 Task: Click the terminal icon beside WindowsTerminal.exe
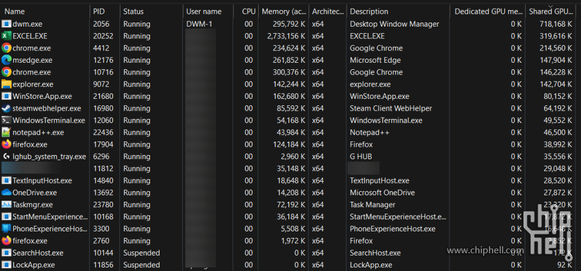pyautogui.click(x=7, y=120)
